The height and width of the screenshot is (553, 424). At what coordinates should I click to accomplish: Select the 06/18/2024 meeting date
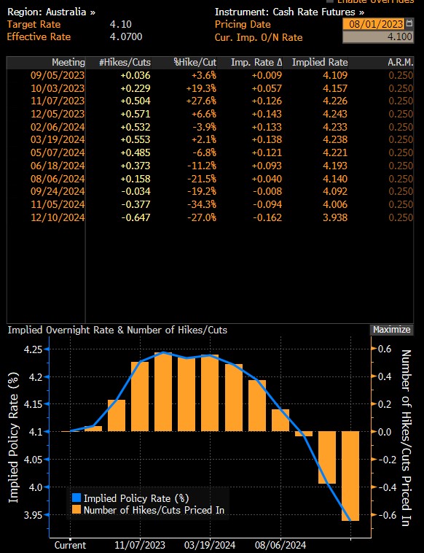click(58, 166)
